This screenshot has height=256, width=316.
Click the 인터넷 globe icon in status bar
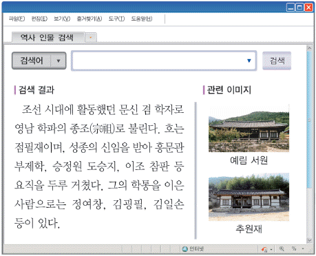[x=185, y=249]
